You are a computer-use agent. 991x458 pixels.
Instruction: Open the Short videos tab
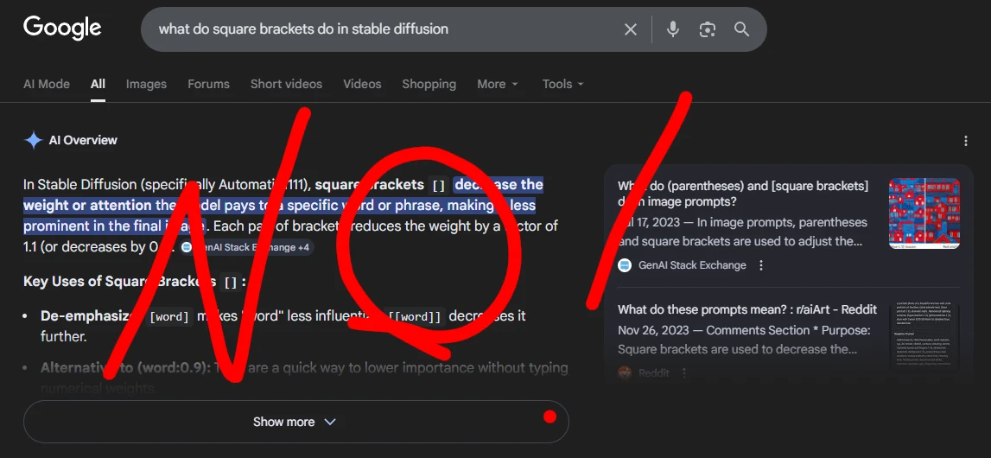click(286, 84)
